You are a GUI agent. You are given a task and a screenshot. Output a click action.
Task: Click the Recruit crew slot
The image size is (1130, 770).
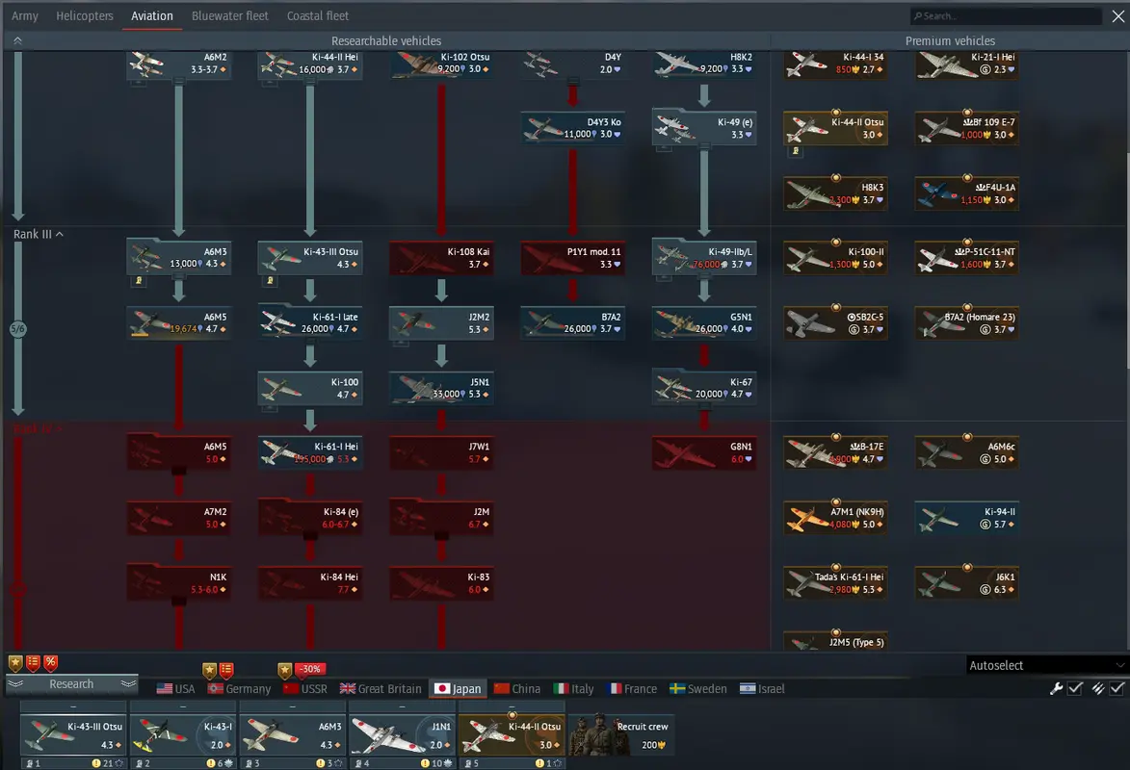point(620,733)
